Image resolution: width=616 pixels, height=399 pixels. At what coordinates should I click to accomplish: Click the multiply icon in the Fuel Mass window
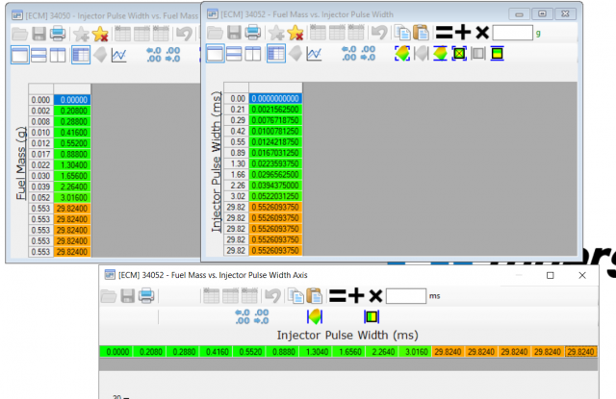pyautogui.click(x=481, y=33)
